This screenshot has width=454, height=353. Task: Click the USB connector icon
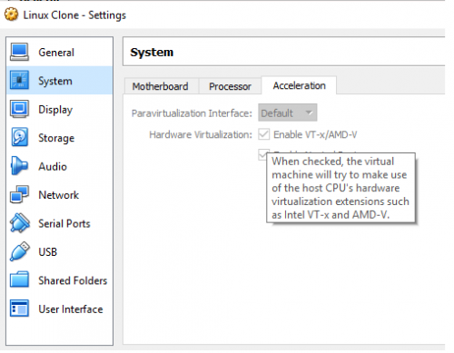coord(19,251)
